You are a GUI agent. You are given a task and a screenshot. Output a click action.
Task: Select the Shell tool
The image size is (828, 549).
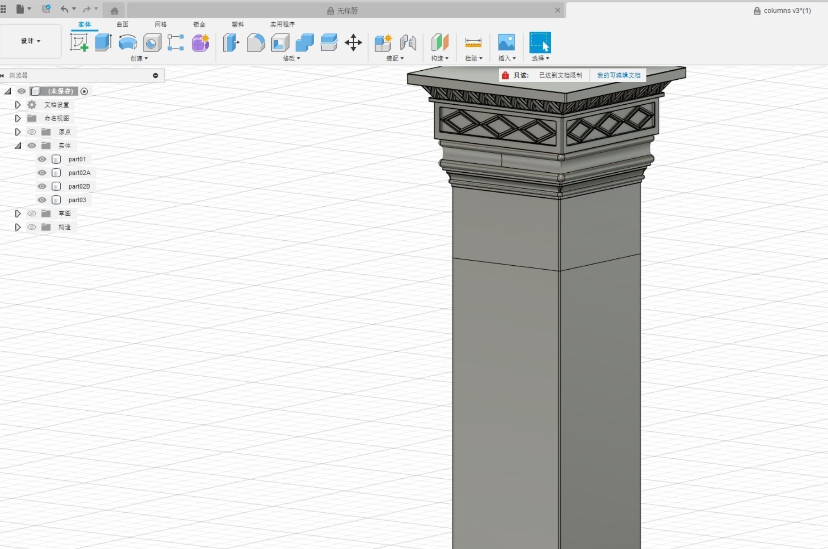[x=280, y=43]
